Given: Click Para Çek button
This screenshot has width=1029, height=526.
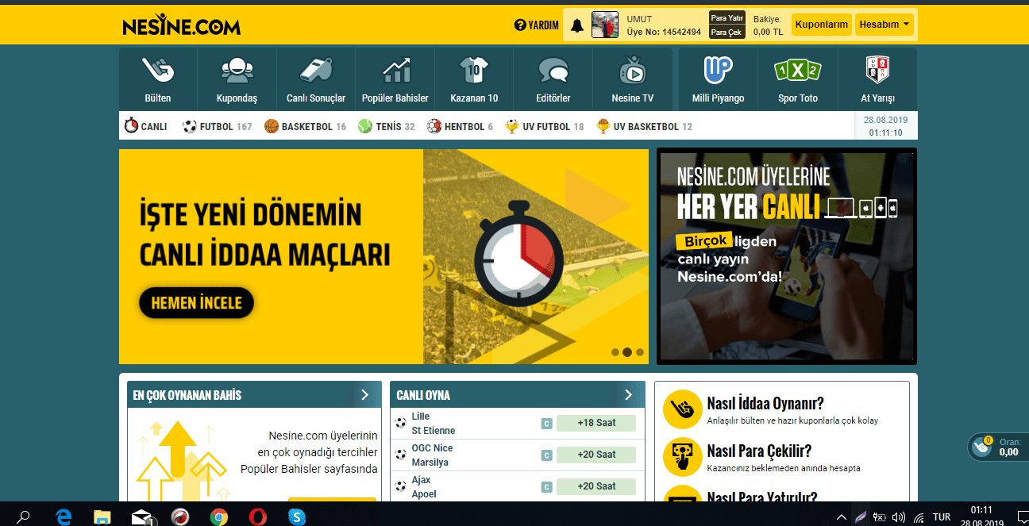Looking at the screenshot, I should click(x=726, y=32).
